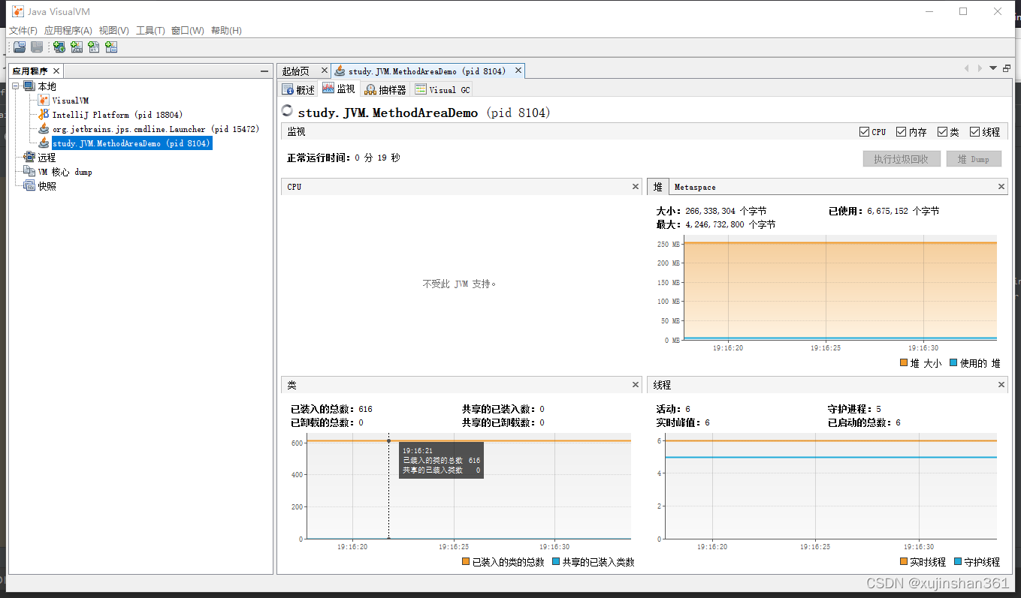
Task: Open the 窗口(W) menu
Action: pyautogui.click(x=188, y=31)
